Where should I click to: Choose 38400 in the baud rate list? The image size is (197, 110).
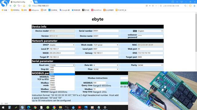62,81
